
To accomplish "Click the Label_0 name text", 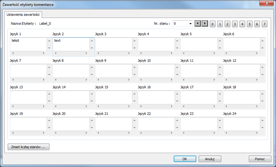I will pos(45,24).
